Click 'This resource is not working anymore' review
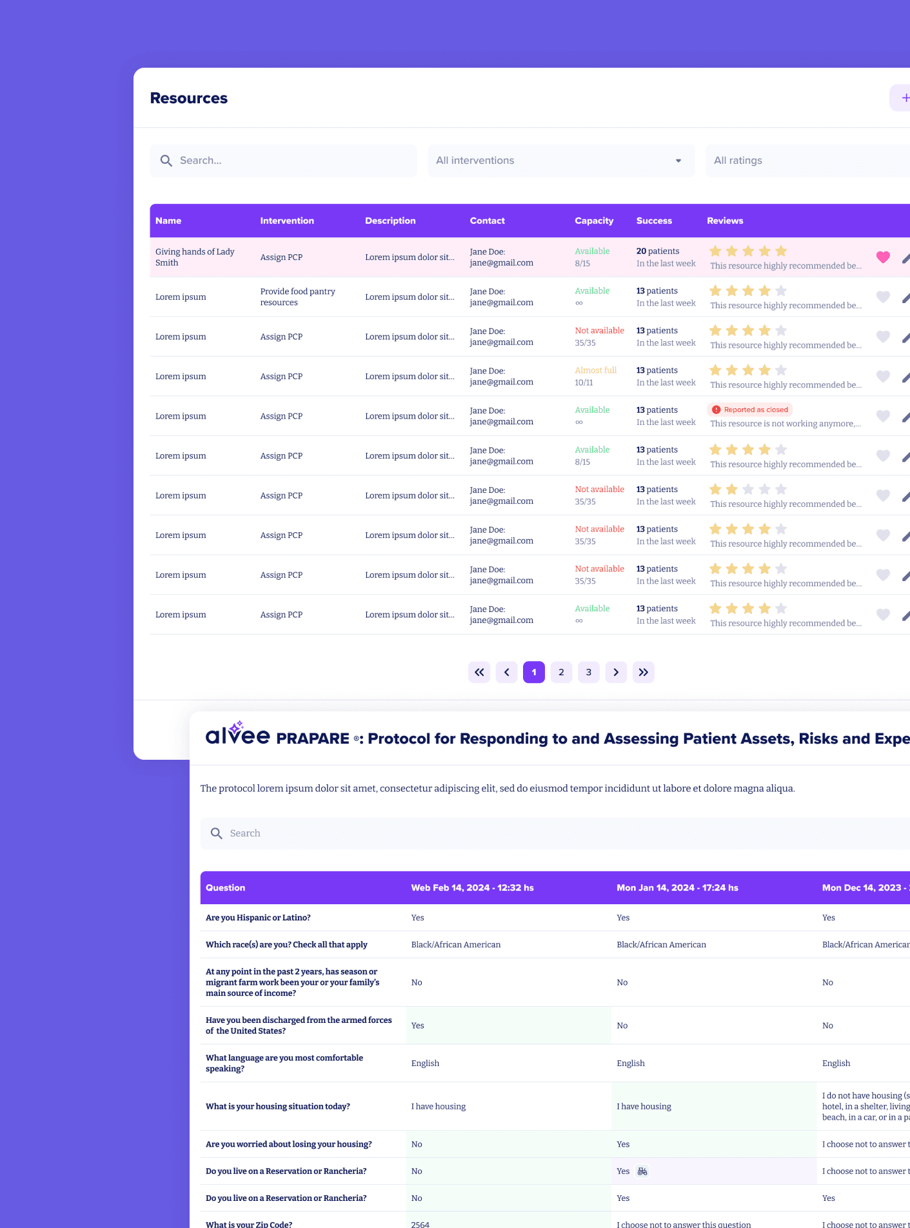 point(786,424)
